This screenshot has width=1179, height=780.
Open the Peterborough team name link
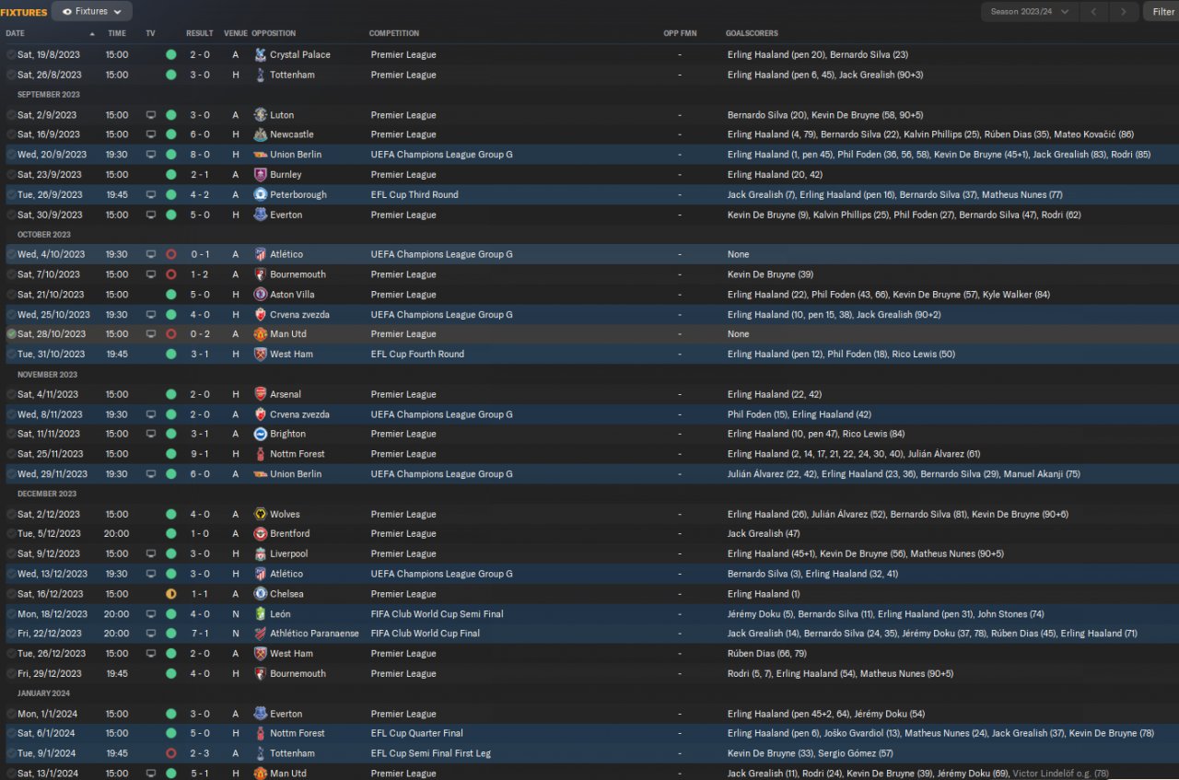(298, 194)
